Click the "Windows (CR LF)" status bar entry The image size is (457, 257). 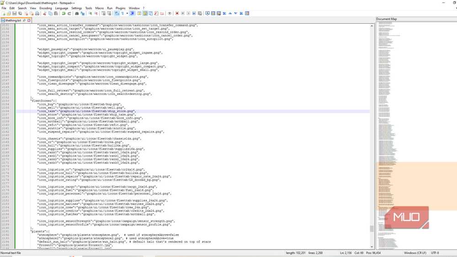pyautogui.click(x=415, y=253)
